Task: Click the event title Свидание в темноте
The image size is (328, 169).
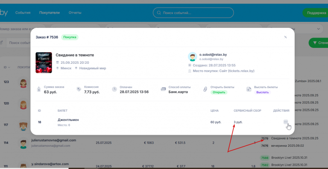Action: [x=75, y=55]
